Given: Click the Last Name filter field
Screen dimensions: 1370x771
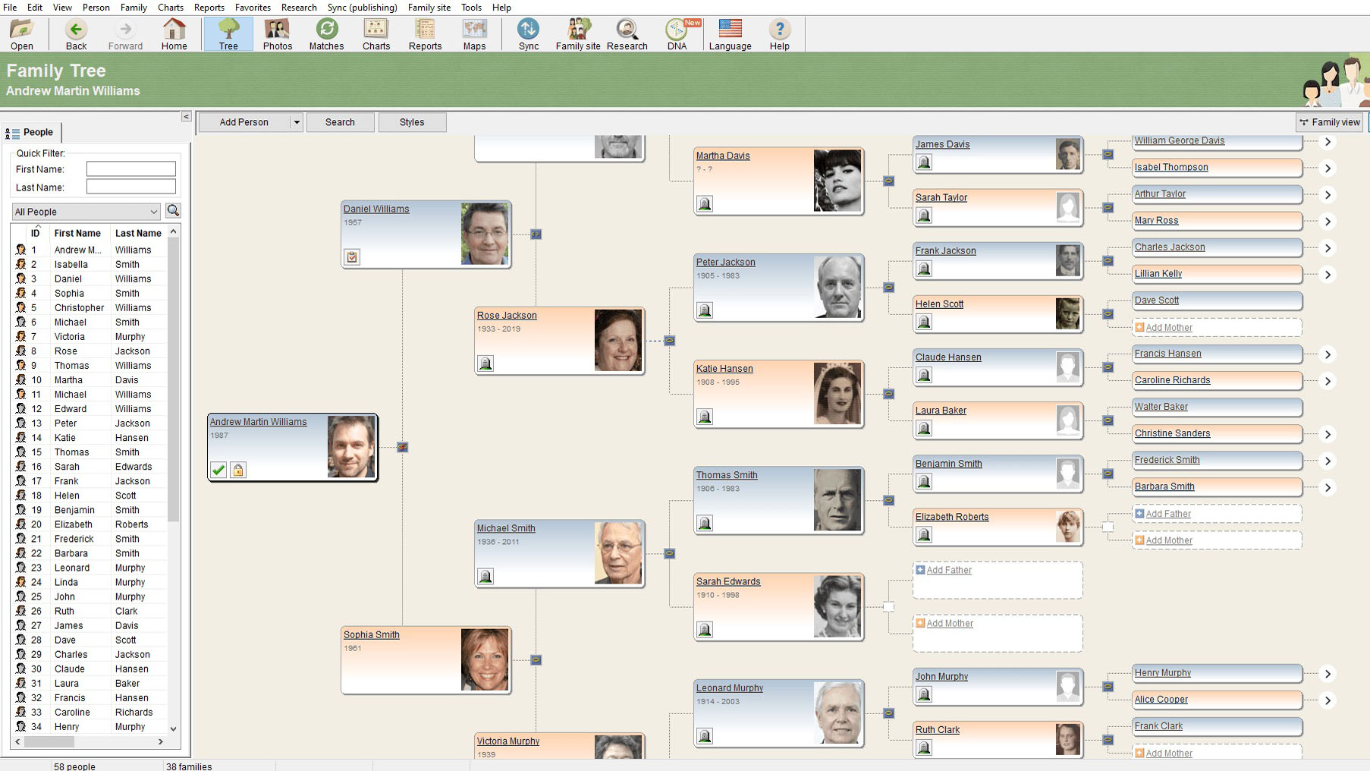Looking at the screenshot, I should click(130, 187).
